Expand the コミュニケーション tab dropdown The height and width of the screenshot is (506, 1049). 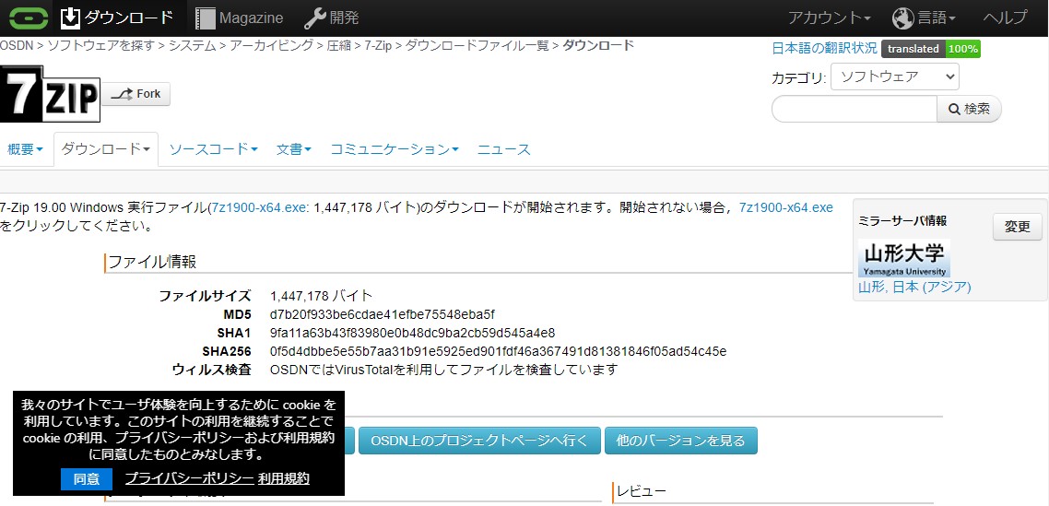(395, 149)
